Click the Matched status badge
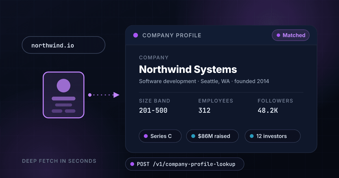Screen dimensions: 339x178 [291, 35]
